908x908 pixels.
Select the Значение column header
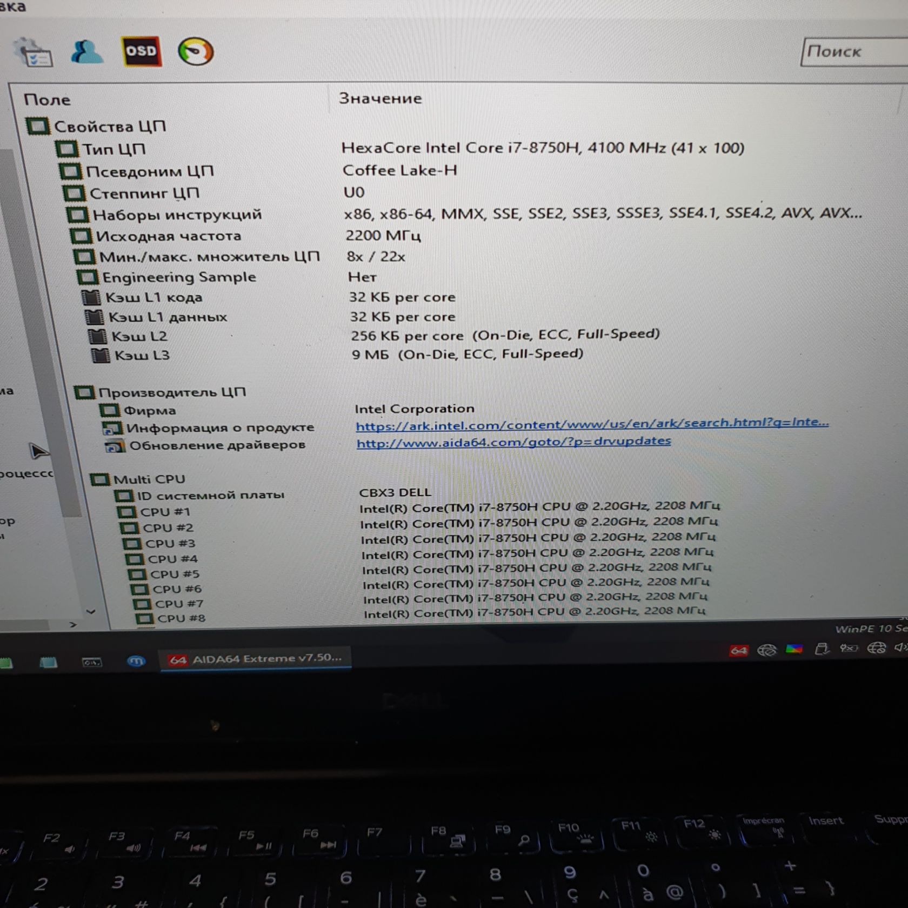(380, 98)
